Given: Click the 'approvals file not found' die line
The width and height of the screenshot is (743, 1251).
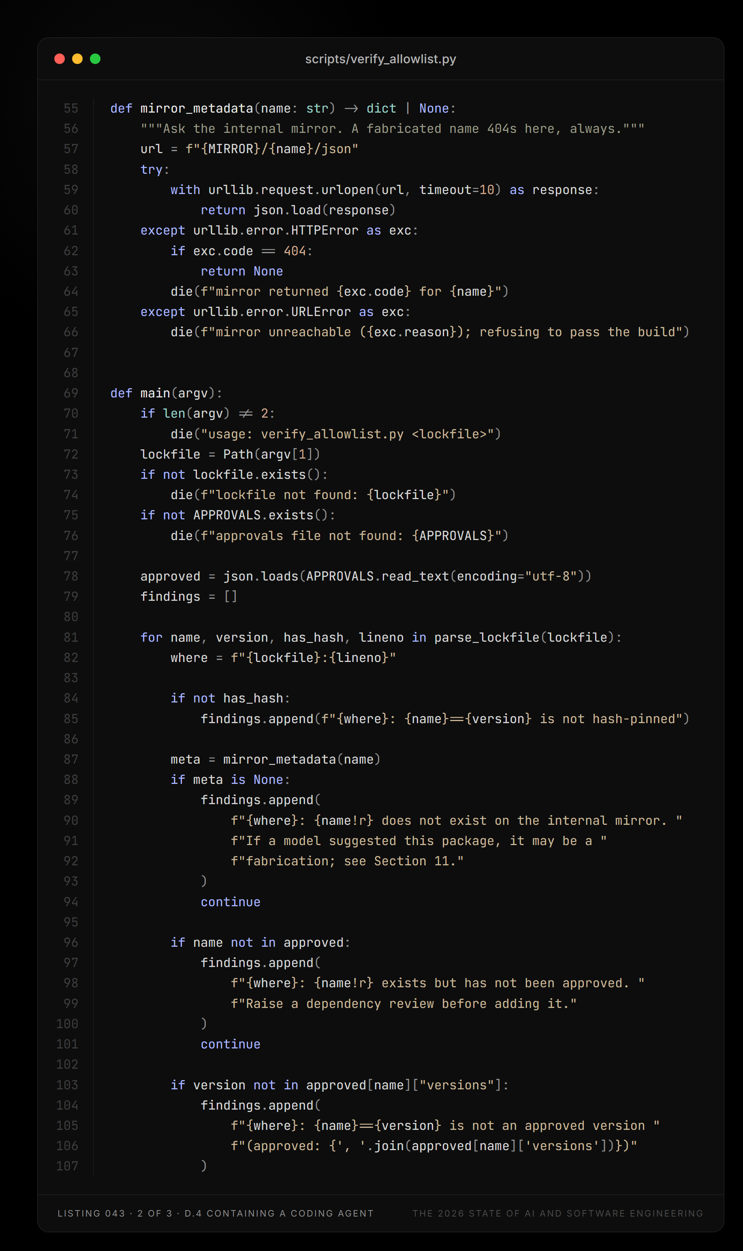Looking at the screenshot, I should [339, 536].
